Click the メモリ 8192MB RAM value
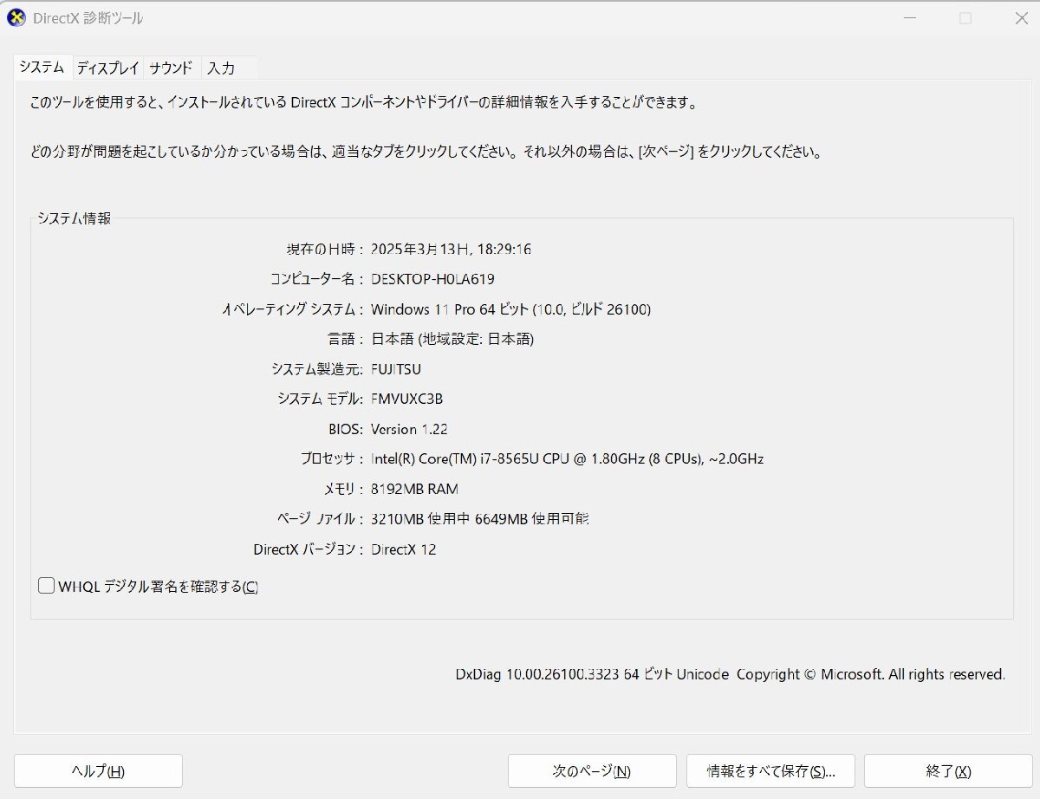 pyautogui.click(x=414, y=489)
